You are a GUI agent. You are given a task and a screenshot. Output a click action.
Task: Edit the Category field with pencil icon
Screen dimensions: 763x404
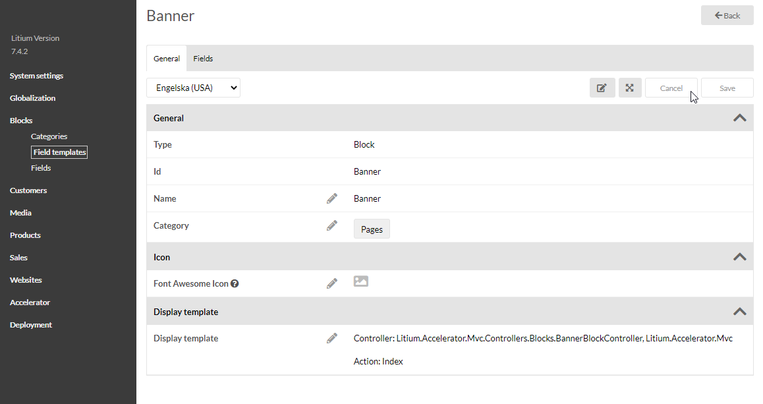pos(332,225)
